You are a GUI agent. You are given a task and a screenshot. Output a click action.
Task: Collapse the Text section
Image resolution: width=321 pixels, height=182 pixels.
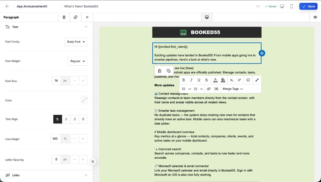coord(86,27)
